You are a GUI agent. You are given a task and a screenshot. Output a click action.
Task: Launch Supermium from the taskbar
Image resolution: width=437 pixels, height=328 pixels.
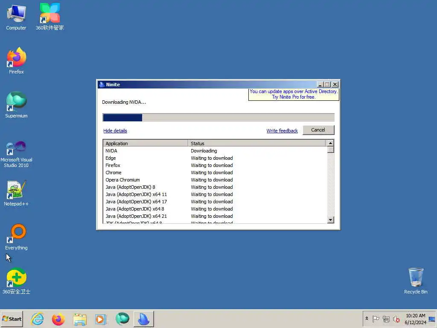(122, 319)
